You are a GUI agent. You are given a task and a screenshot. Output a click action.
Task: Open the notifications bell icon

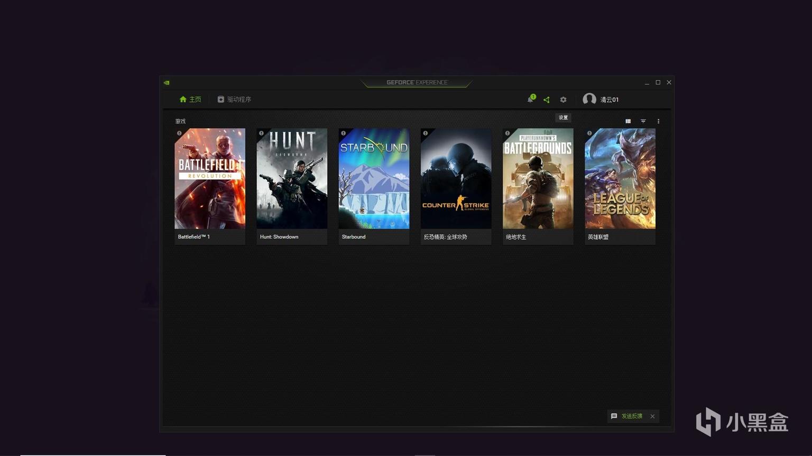pyautogui.click(x=530, y=99)
